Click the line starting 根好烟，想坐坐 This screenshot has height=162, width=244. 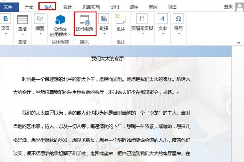click(102, 140)
